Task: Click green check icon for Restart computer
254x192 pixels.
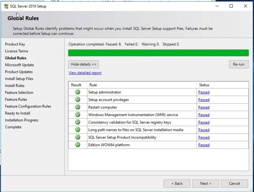Action: click(78, 107)
